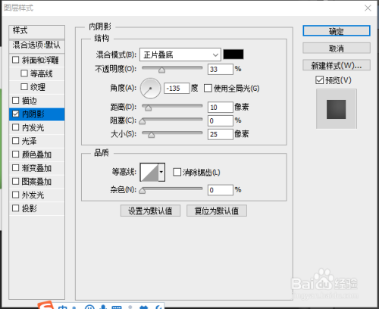Click the Sogou input method logo
Viewport: 379px width, 309px height.
click(x=46, y=305)
